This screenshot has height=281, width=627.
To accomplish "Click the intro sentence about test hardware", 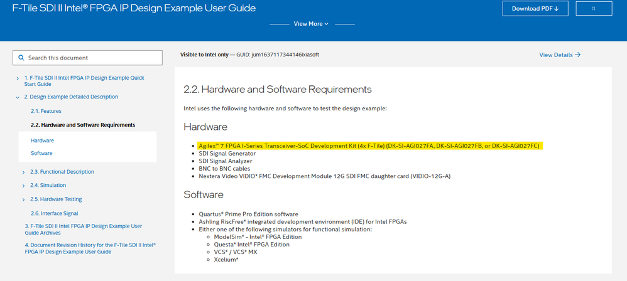I will pyautogui.click(x=285, y=108).
